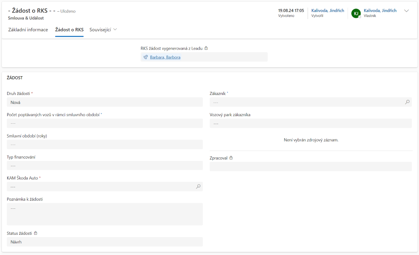The height and width of the screenshot is (255, 419).
Task: Open the Barbara, Barbora lead link
Action: (165, 57)
